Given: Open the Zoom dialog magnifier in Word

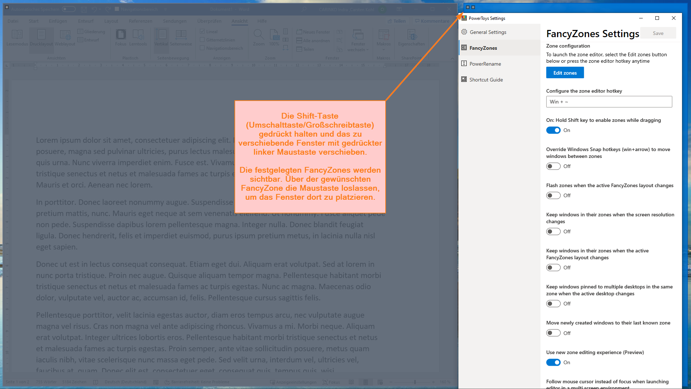Looking at the screenshot, I should pos(259,37).
